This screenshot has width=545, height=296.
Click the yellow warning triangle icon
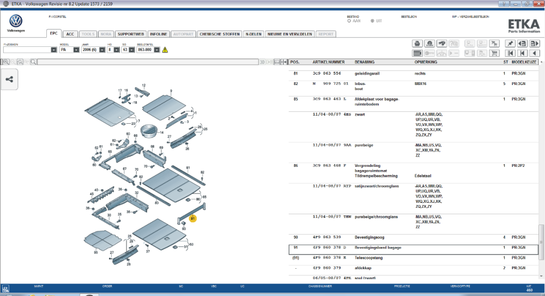click(165, 50)
